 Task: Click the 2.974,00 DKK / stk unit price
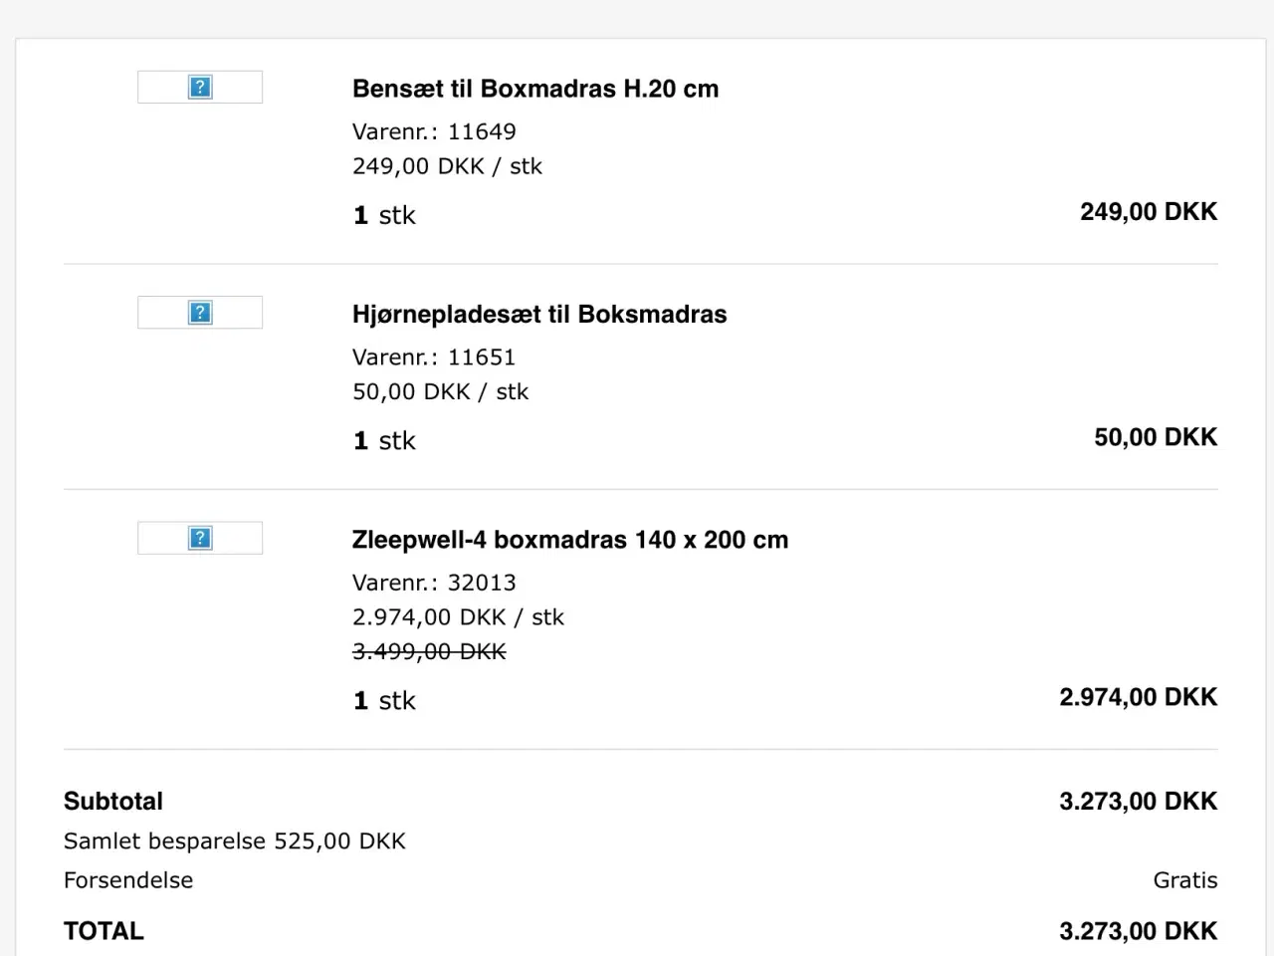tap(458, 617)
